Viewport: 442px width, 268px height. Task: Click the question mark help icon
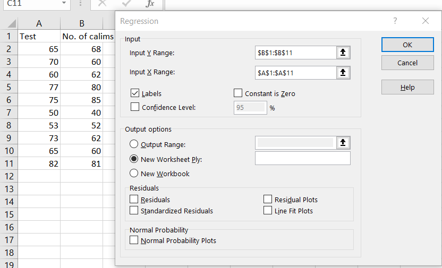tap(395, 21)
